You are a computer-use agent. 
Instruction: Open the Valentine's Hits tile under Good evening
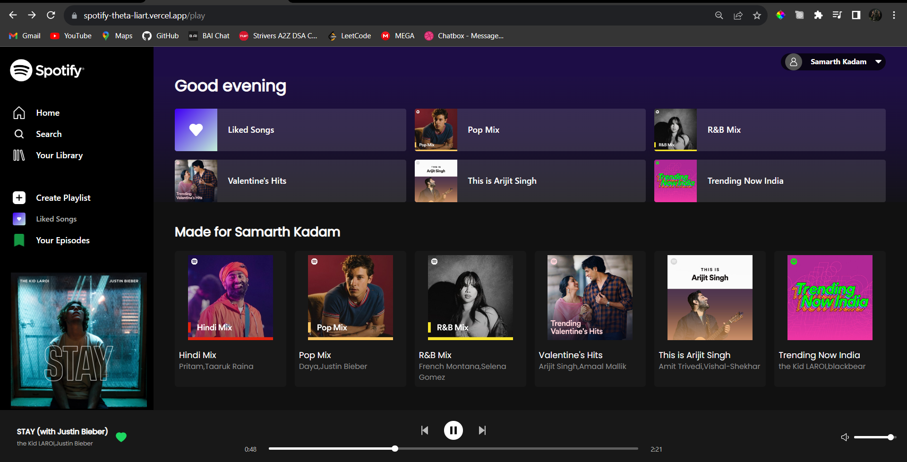(291, 181)
